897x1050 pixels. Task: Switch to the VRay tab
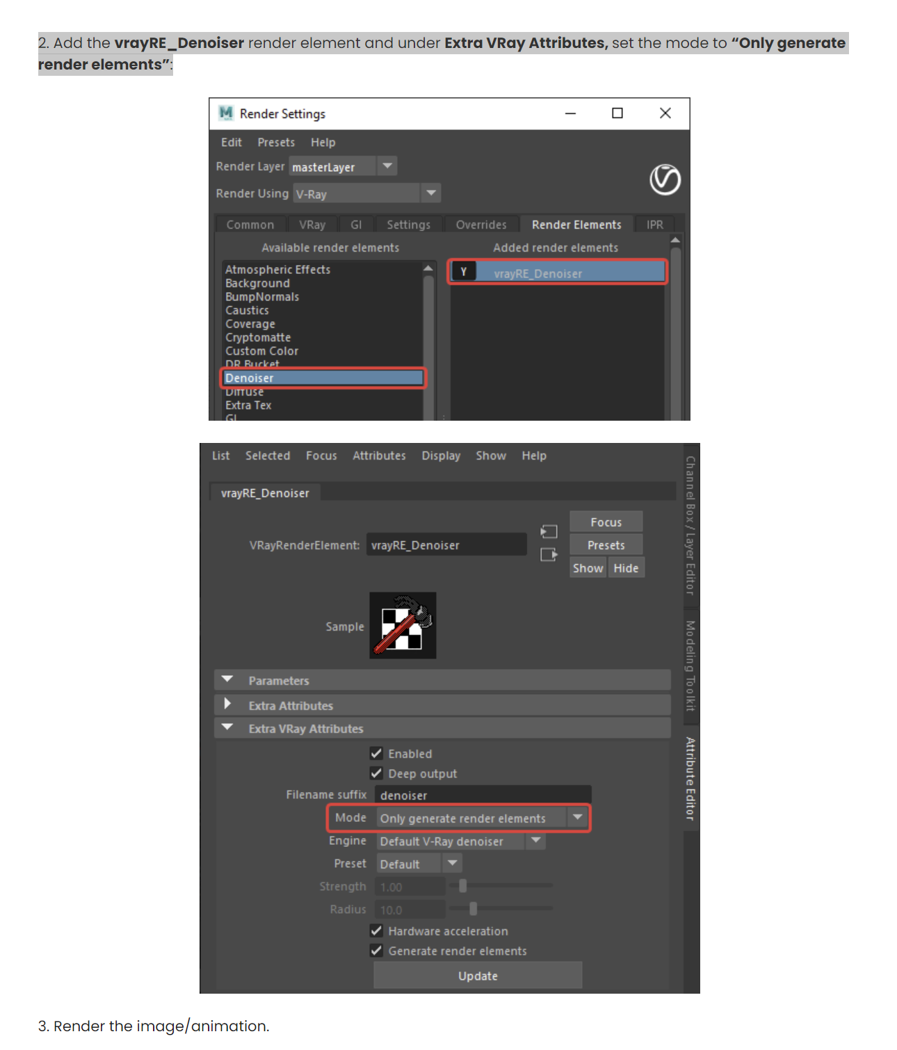click(312, 225)
